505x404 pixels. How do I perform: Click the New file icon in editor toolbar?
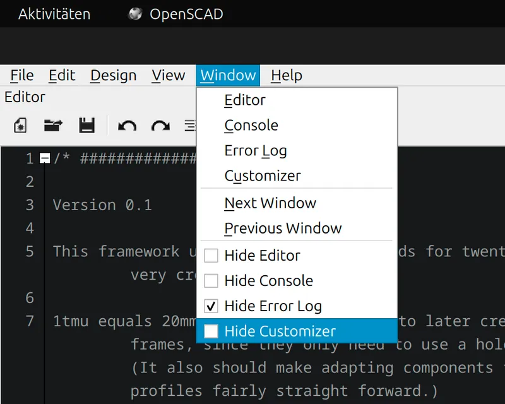tap(20, 126)
